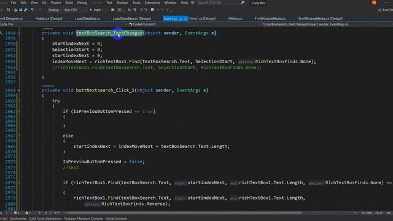Click the //test comment line
The height and width of the screenshot is (221, 393).
[71, 168]
